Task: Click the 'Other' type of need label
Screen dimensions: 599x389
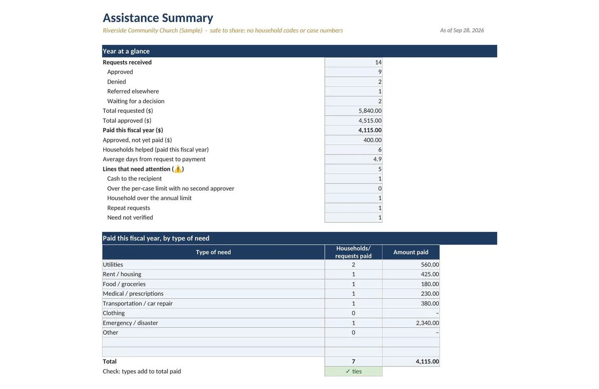Action: point(110,332)
